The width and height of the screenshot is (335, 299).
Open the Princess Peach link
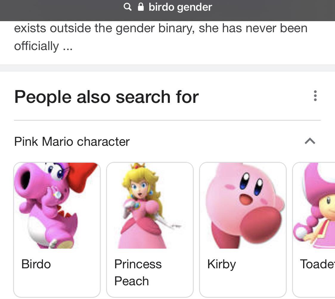(138, 272)
